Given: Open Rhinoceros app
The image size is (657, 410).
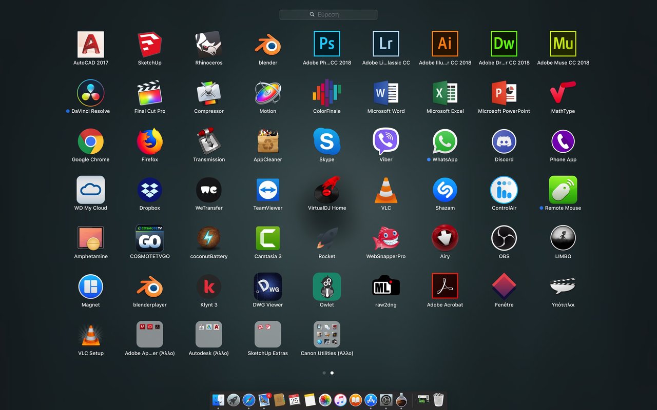Looking at the screenshot, I should pos(209,45).
